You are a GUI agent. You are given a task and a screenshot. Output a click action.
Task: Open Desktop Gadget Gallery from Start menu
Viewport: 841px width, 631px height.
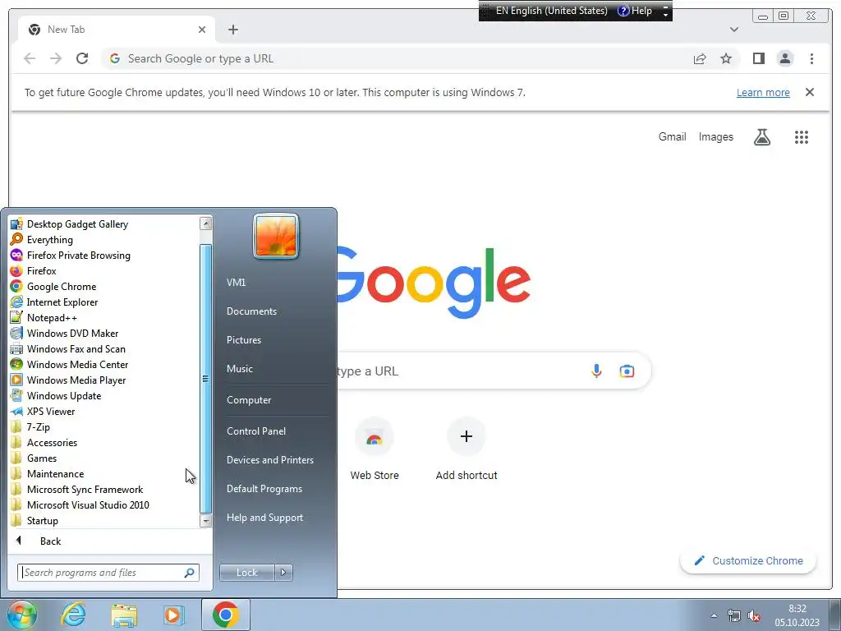77,224
